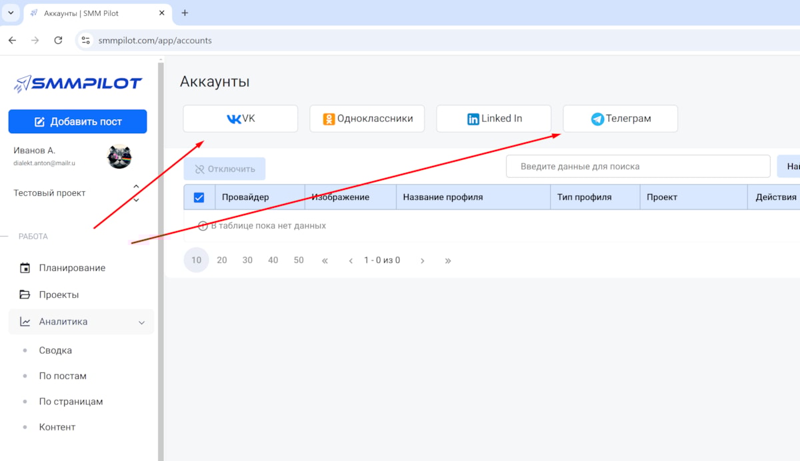The image size is (800, 461).
Task: Set page size to 10 rows
Action: [x=196, y=260]
